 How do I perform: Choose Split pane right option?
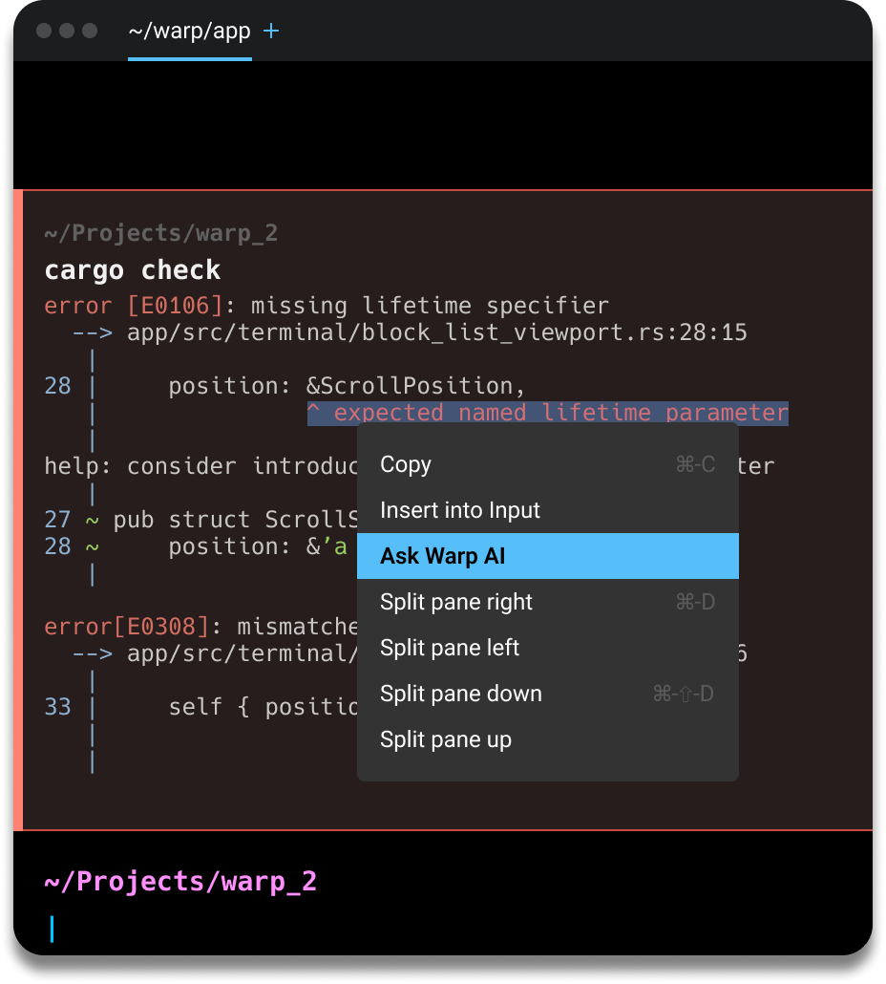coord(547,602)
